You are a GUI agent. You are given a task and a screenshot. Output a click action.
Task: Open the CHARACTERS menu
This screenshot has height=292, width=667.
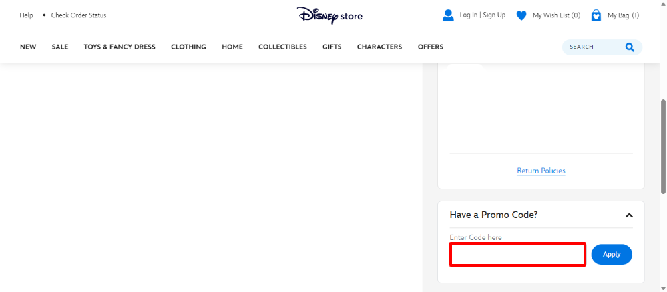coord(379,47)
